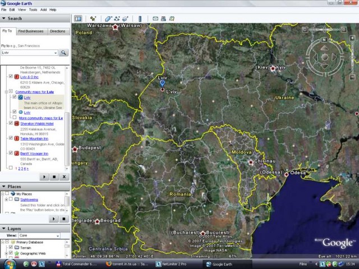Switch to the Find Businesses tab
This screenshot has height=269, width=359.
click(x=31, y=31)
